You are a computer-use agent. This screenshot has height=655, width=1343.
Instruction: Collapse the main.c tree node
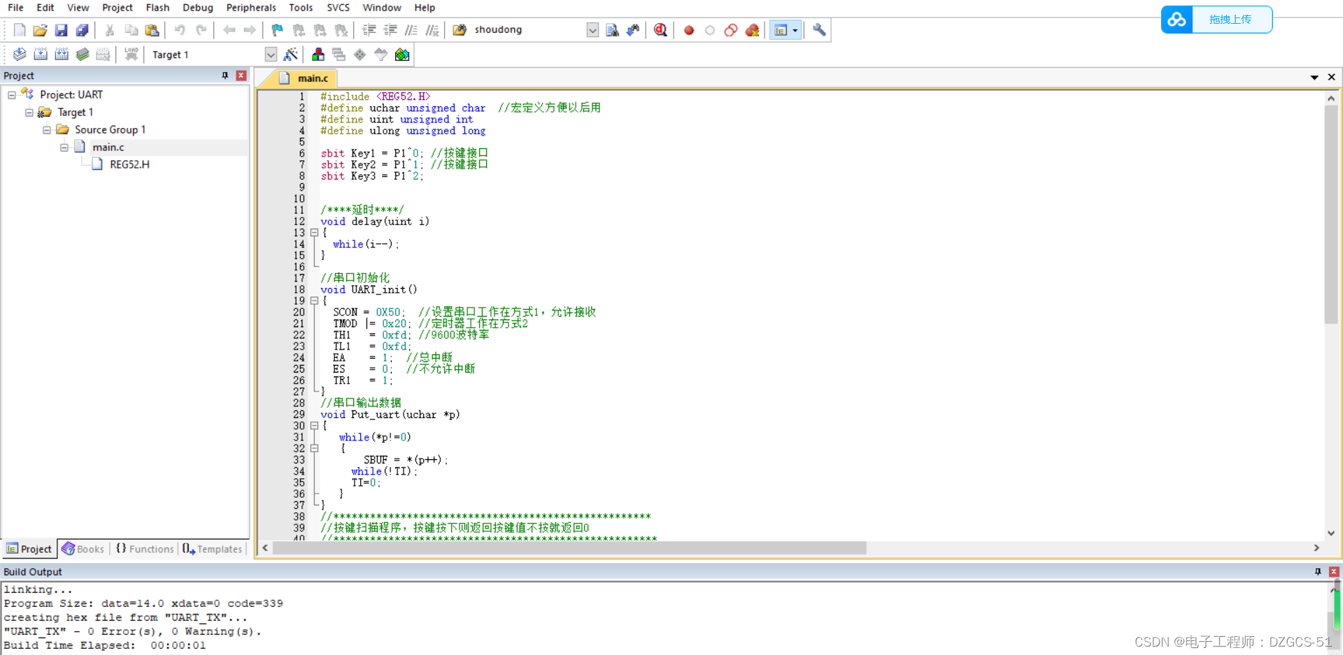click(64, 147)
